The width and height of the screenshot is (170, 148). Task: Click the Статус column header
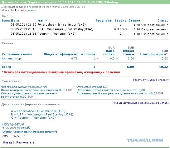pos(163,21)
